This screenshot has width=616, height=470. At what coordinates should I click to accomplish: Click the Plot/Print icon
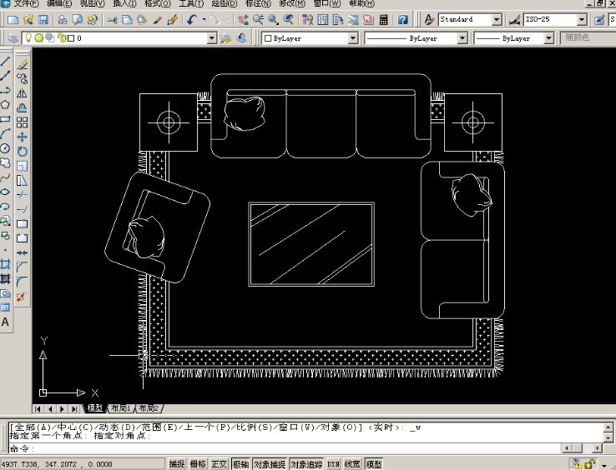click(63, 20)
